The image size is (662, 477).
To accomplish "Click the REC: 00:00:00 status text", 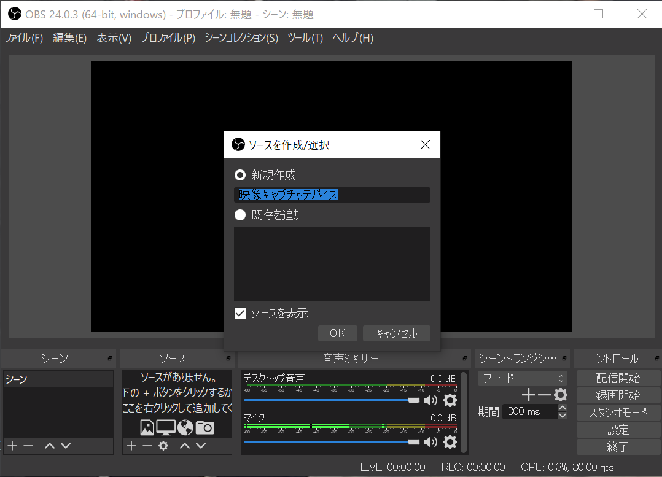I will point(473,467).
